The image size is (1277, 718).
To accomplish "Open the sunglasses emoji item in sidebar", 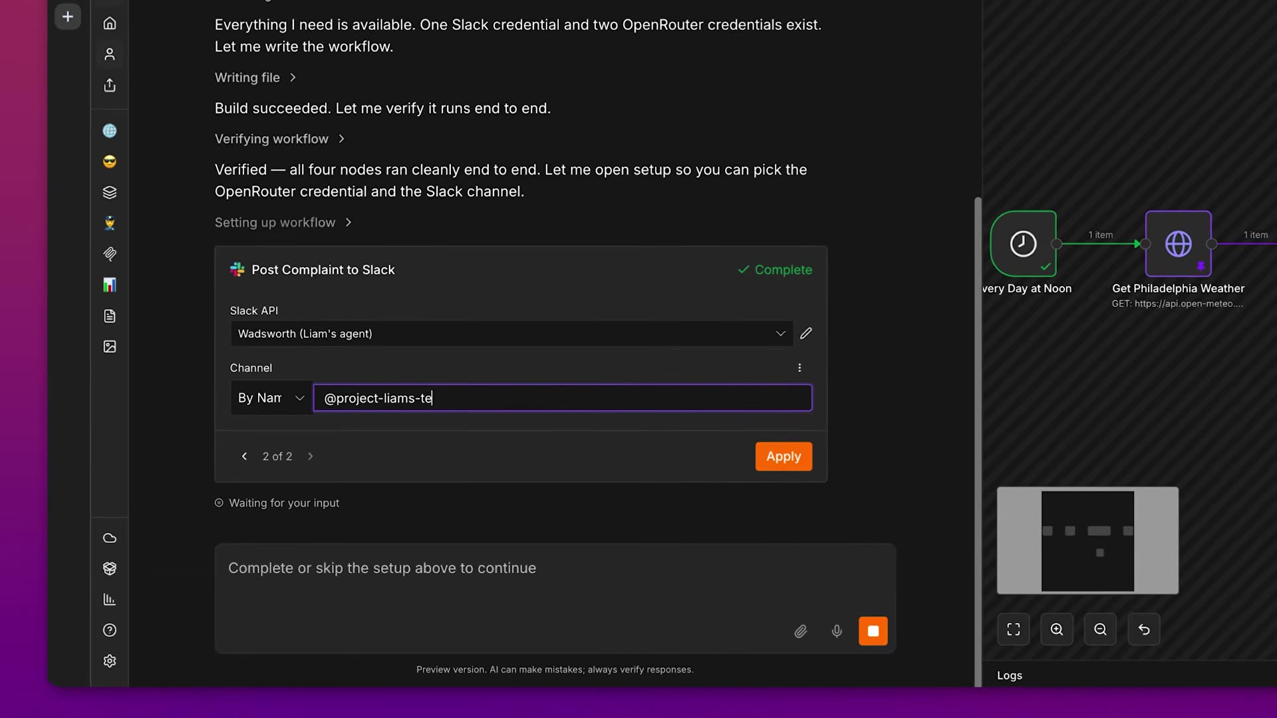I will tap(110, 162).
